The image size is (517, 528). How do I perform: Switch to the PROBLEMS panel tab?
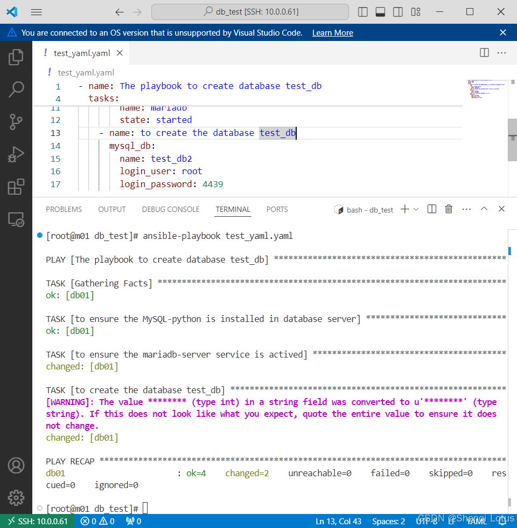tap(64, 209)
